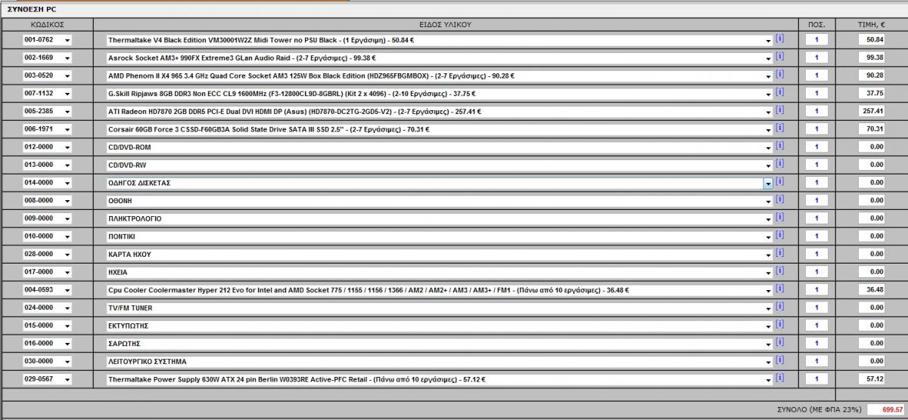Open info icon on the CD/DVD-RW row
Viewport: 908px width, 420px height.
[x=779, y=163]
